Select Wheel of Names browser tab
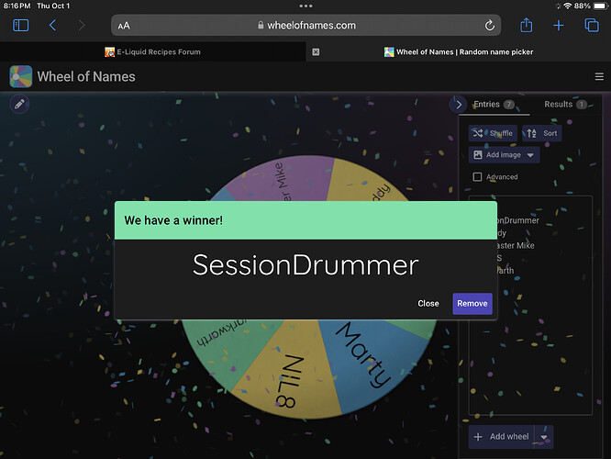 click(459, 51)
